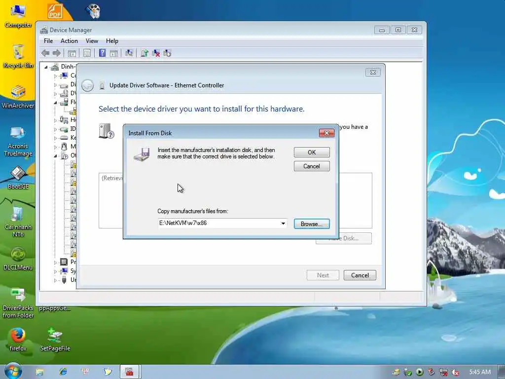Click the muted volume tray icon
Image resolution: width=505 pixels, height=379 pixels.
455,372
